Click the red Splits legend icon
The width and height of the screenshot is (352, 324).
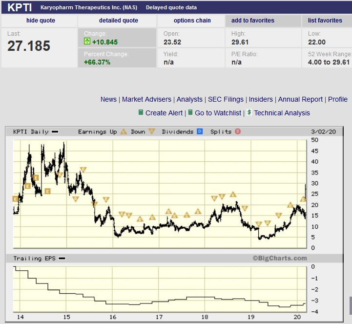coord(238,131)
